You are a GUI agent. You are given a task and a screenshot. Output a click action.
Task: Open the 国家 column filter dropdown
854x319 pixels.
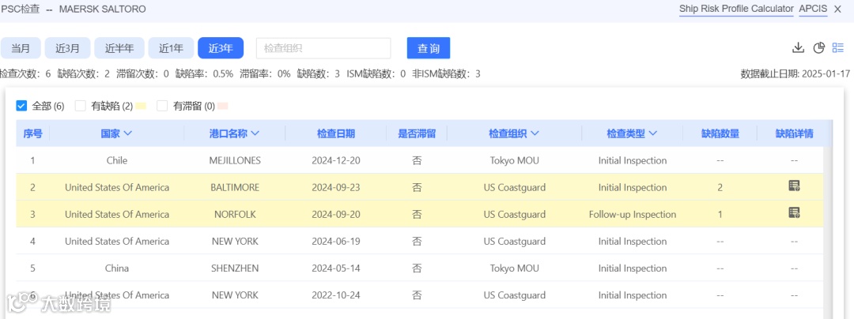click(128, 133)
